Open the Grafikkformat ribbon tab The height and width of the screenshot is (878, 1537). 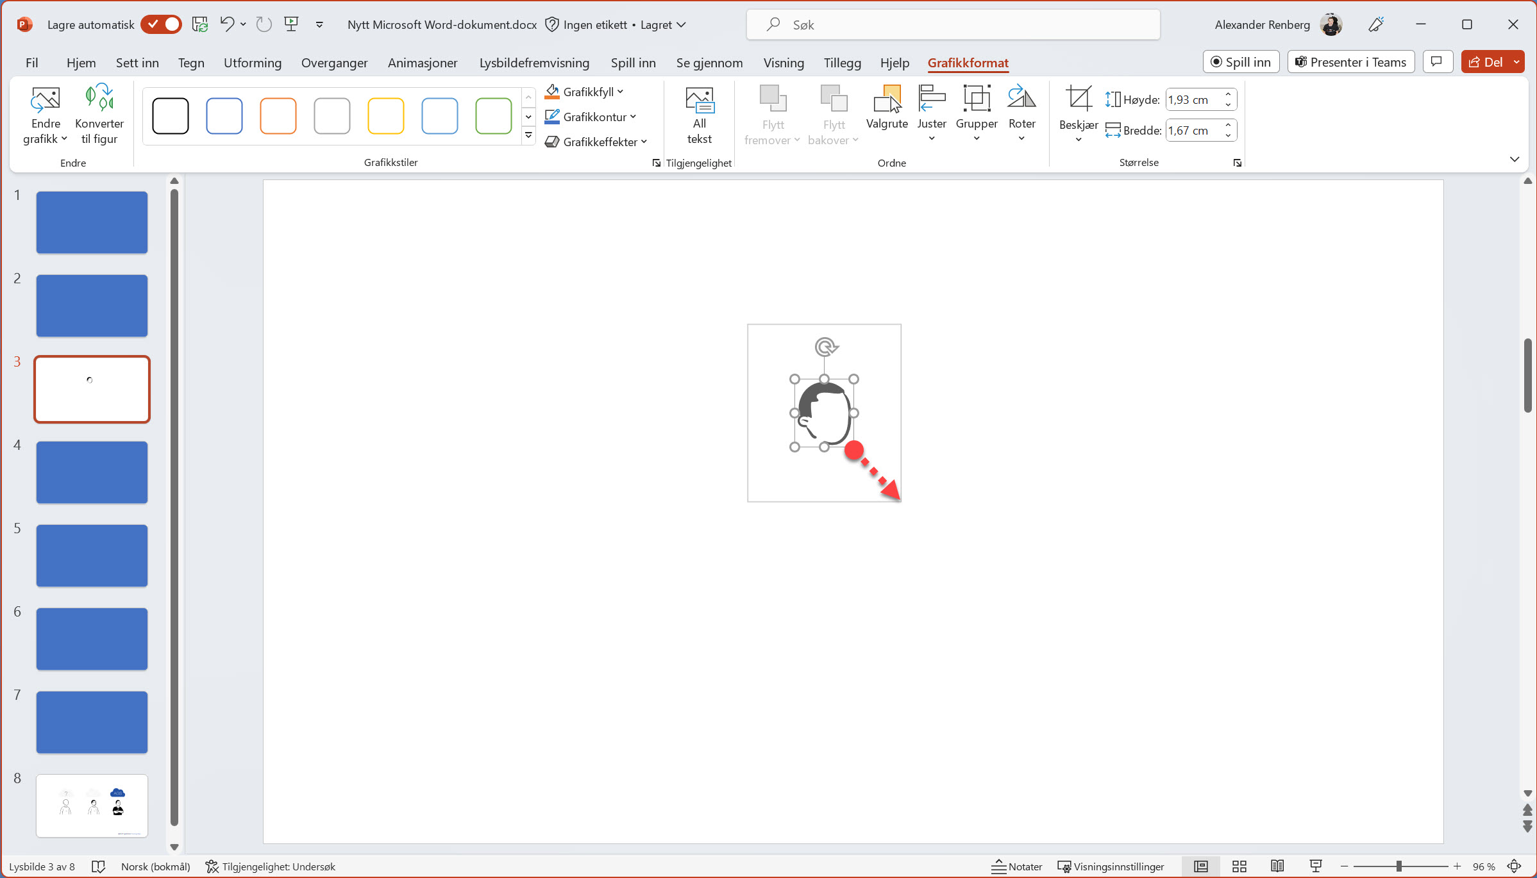tap(968, 62)
